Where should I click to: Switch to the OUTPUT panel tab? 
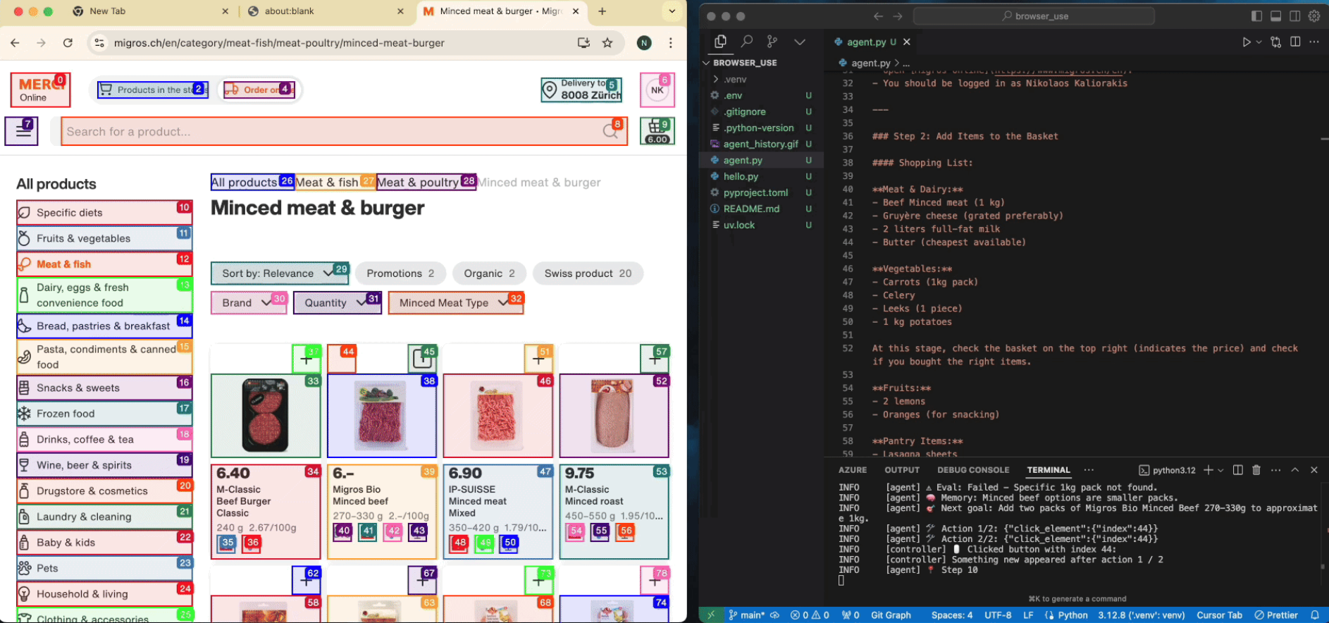[x=902, y=470]
